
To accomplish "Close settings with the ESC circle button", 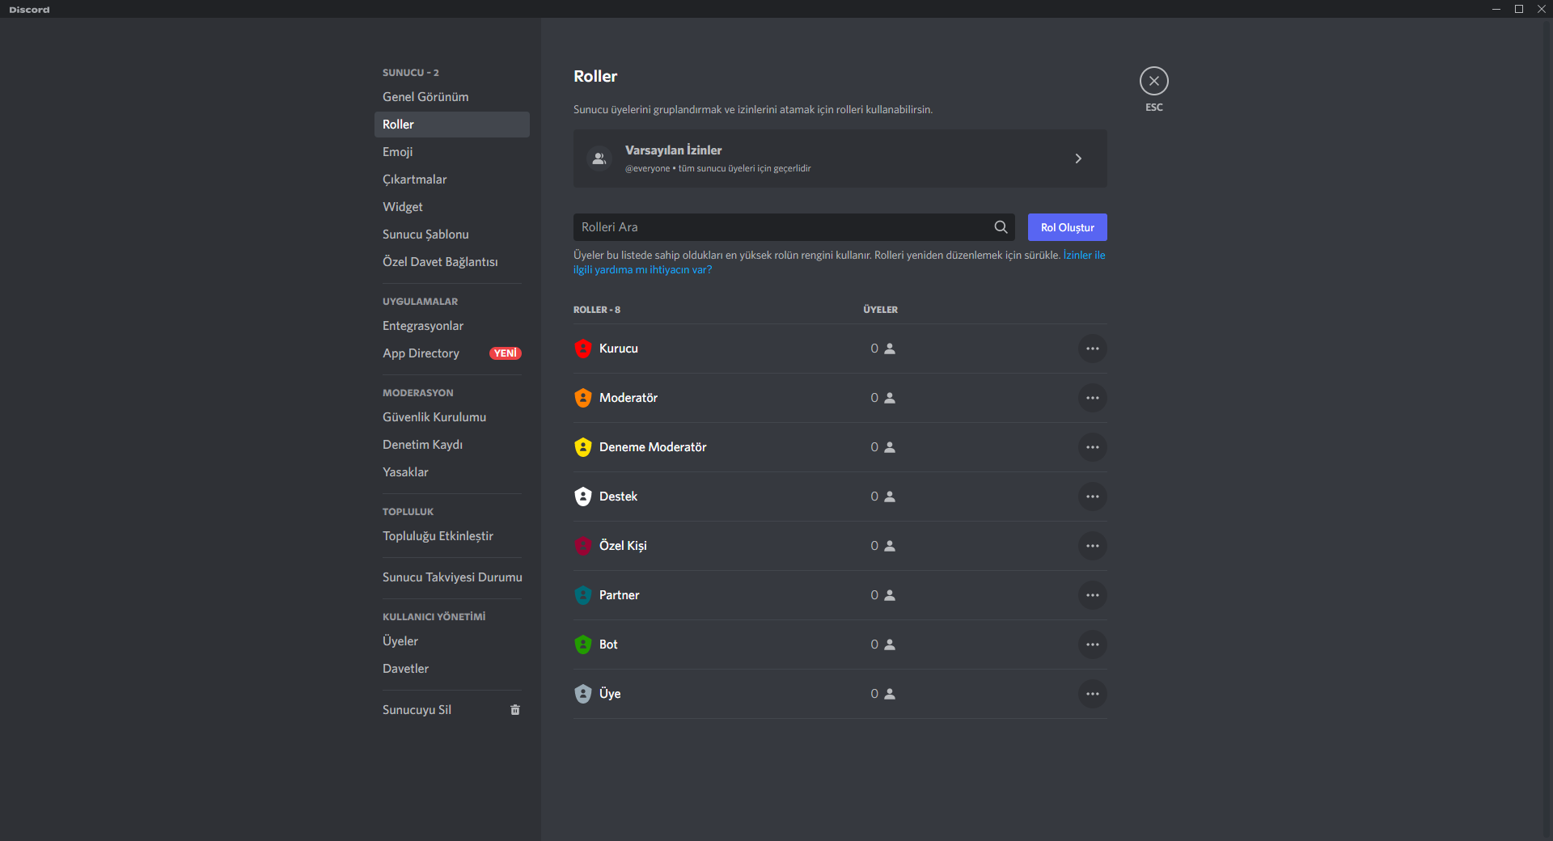I will pyautogui.click(x=1153, y=81).
